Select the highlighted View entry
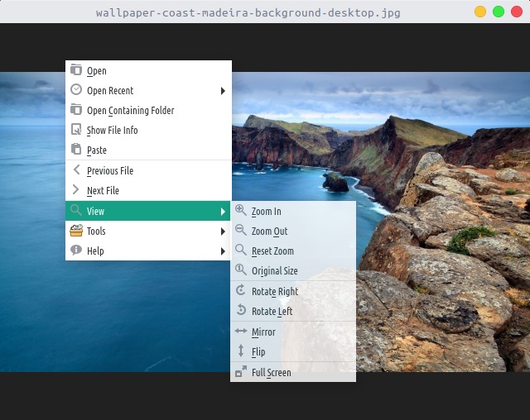 tap(147, 211)
